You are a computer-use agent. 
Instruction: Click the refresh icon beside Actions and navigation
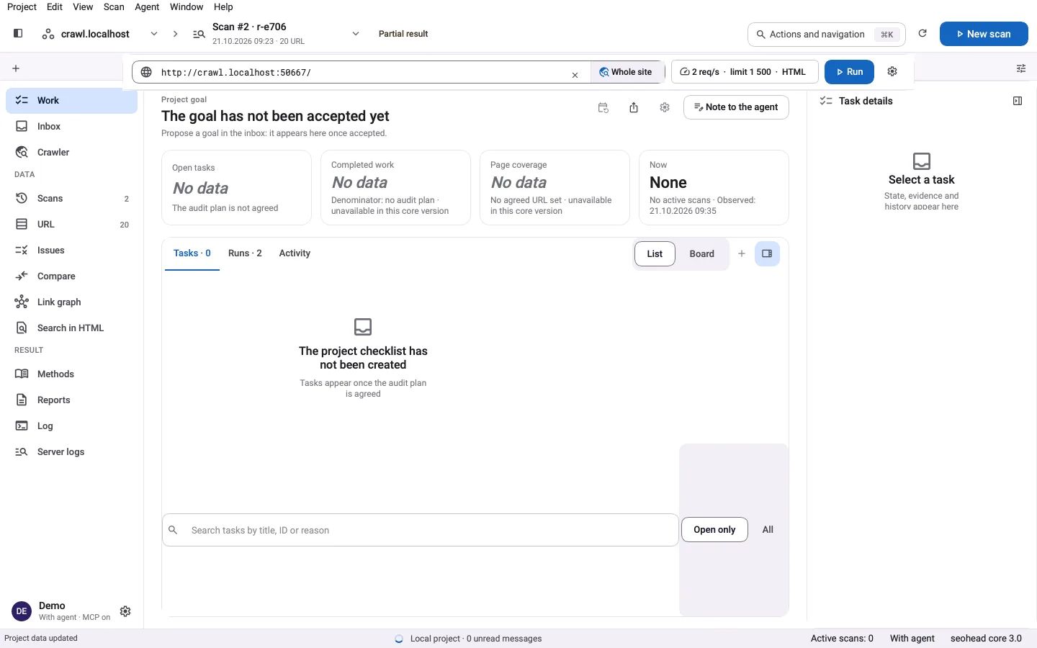pyautogui.click(x=922, y=33)
